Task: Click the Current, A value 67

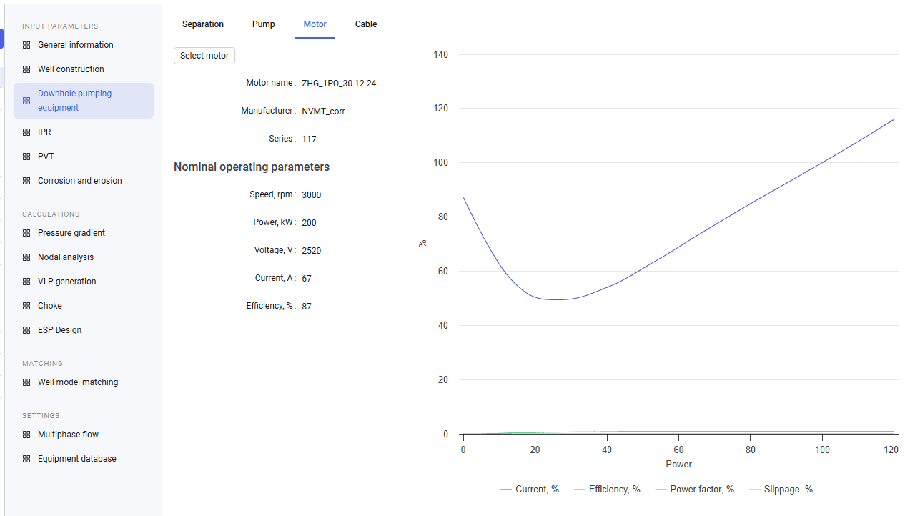Action: (307, 279)
